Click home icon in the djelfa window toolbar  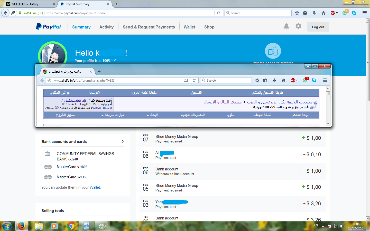pyautogui.click(x=284, y=80)
